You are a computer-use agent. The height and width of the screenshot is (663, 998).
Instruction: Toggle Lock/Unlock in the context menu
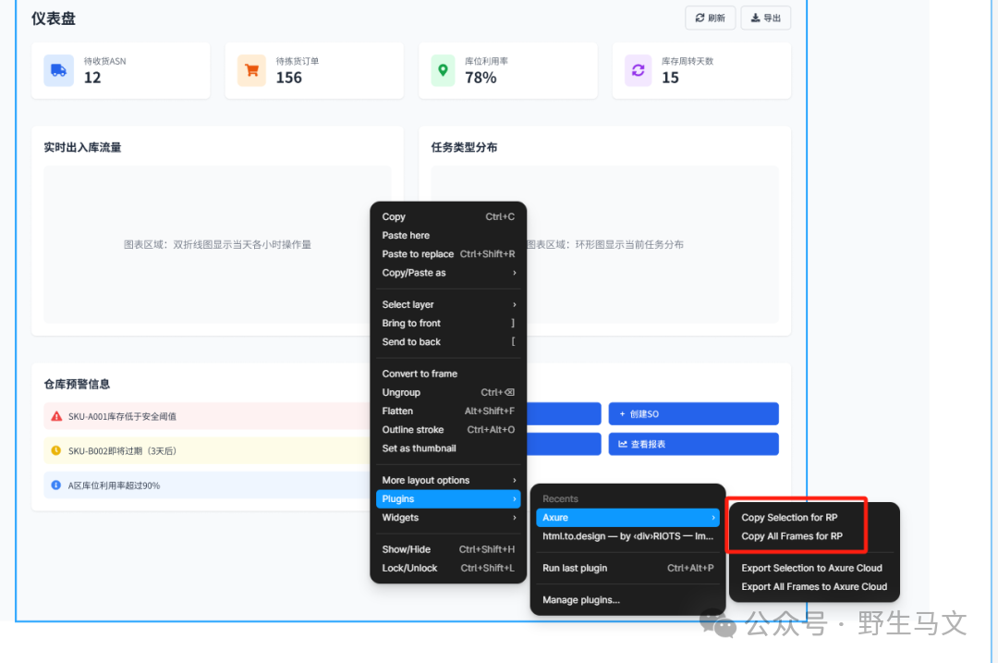point(409,568)
